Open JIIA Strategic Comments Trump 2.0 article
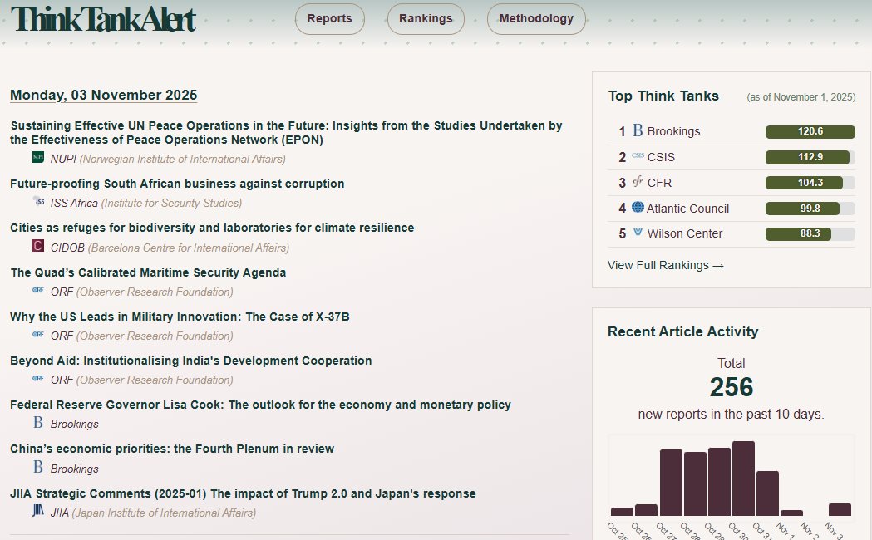Screen dimensions: 872x540 coord(243,493)
